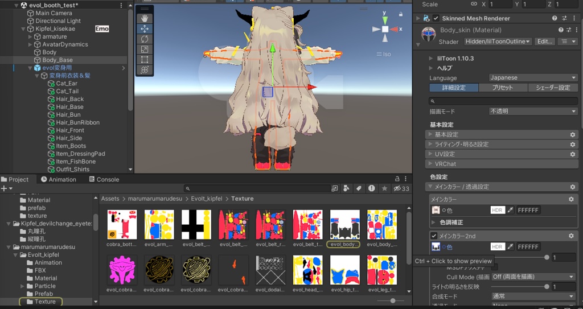This screenshot has height=309, width=583.
Task: Toggle hidden packages eye icon showing 33
Action: [x=401, y=188]
